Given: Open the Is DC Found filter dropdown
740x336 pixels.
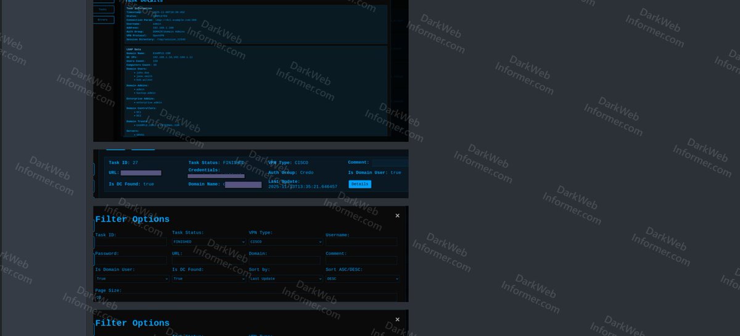Looking at the screenshot, I should tap(209, 279).
